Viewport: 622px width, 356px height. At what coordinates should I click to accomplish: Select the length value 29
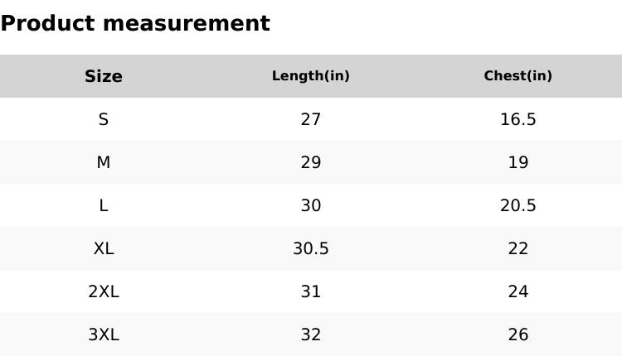click(x=311, y=162)
